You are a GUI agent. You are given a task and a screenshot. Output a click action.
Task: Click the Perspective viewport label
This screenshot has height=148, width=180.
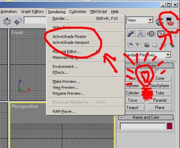(x=25, y=107)
